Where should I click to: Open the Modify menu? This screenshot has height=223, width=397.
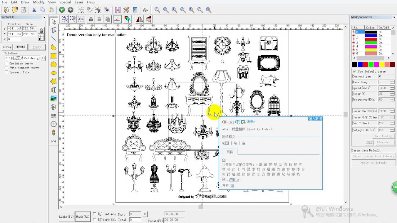[x=39, y=2]
